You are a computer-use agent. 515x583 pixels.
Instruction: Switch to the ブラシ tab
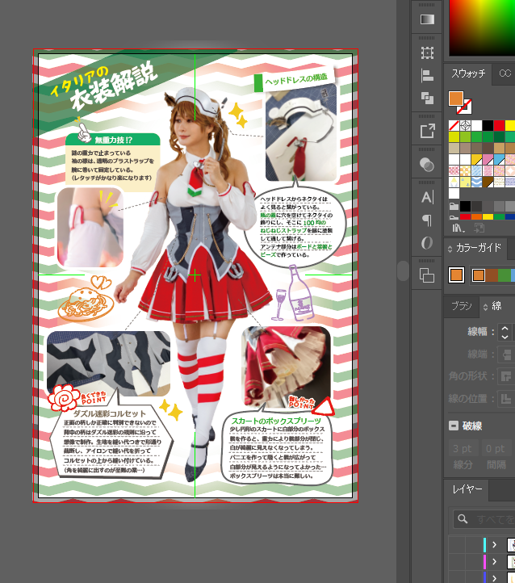(x=462, y=306)
